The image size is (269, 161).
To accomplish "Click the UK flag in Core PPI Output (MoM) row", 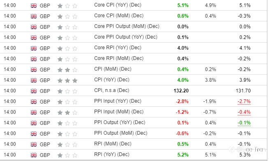I will (x=34, y=27).
